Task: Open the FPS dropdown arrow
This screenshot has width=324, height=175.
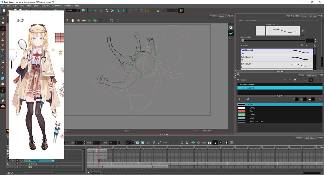Action: 119,142
